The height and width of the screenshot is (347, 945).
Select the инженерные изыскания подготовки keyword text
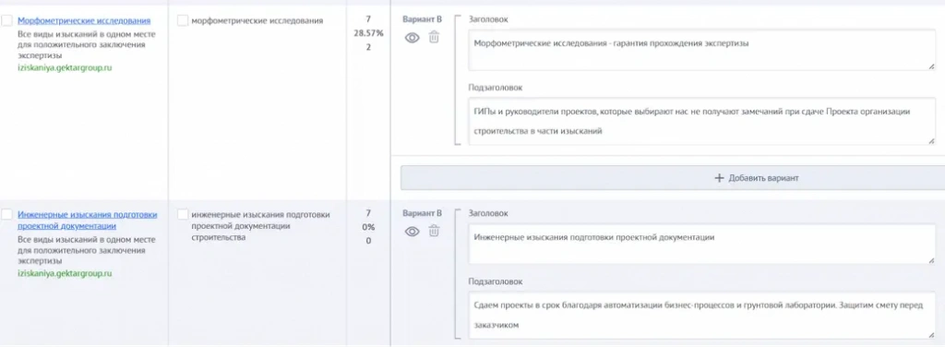point(261,226)
